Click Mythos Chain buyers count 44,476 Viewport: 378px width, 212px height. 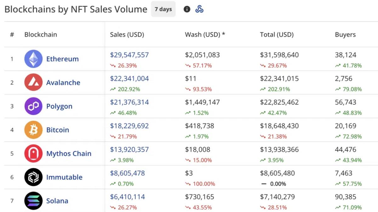click(x=346, y=149)
